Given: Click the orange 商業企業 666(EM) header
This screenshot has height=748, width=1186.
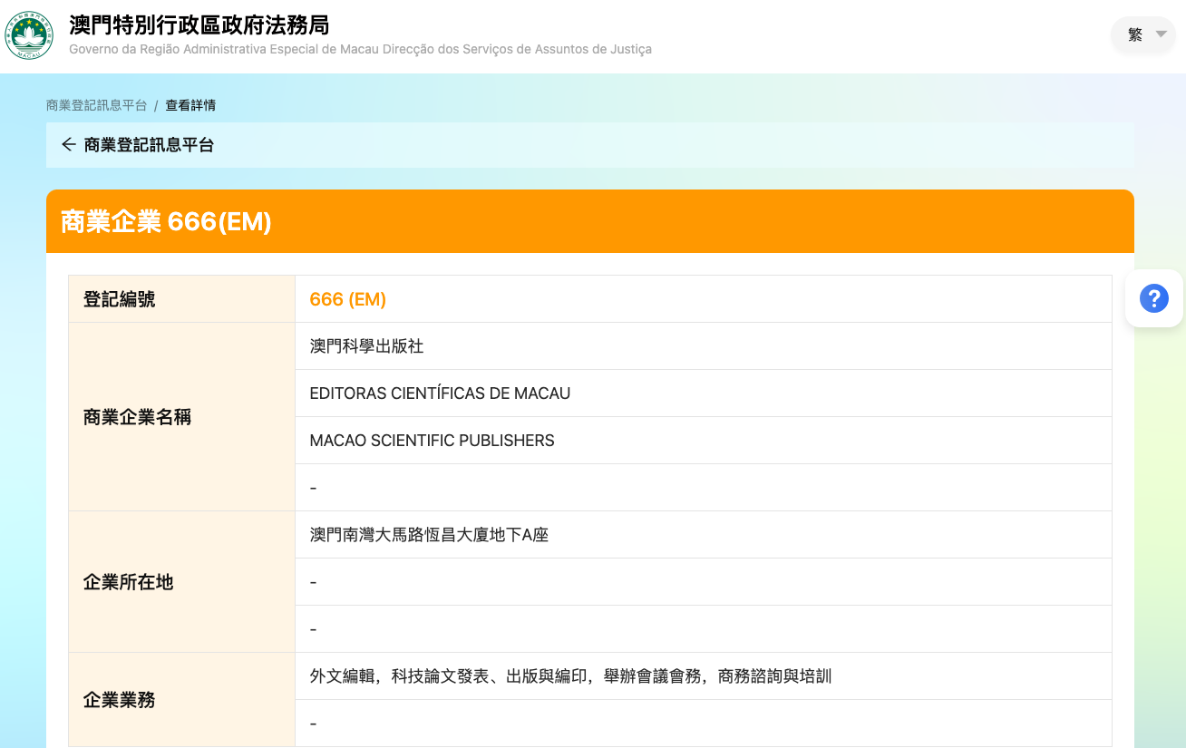Looking at the screenshot, I should click(166, 221).
